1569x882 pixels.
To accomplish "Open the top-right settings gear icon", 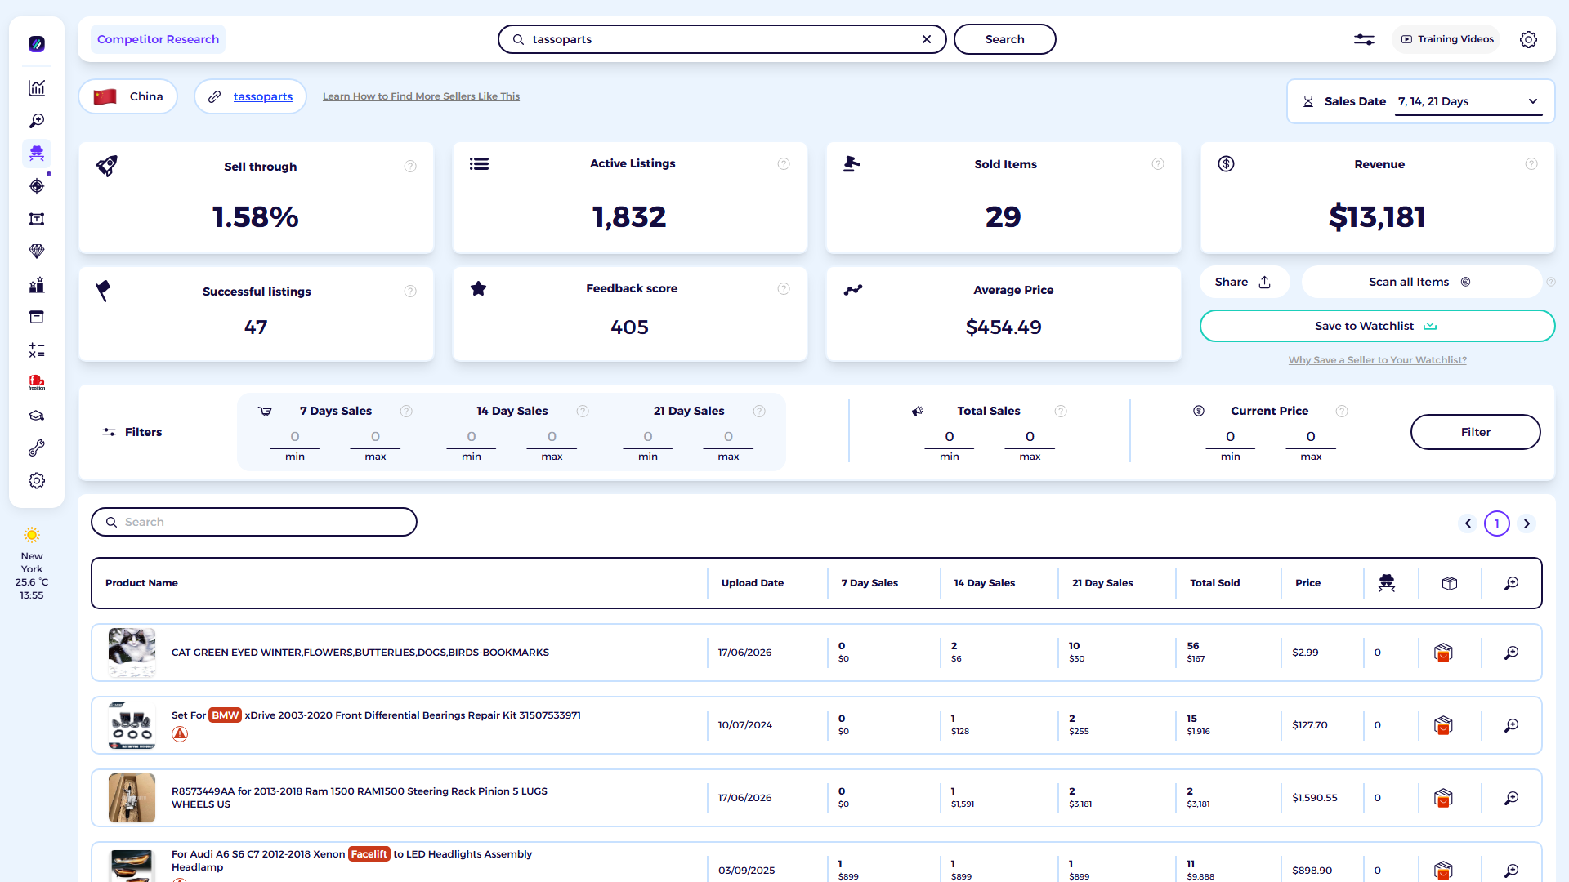I will pos(1528,39).
